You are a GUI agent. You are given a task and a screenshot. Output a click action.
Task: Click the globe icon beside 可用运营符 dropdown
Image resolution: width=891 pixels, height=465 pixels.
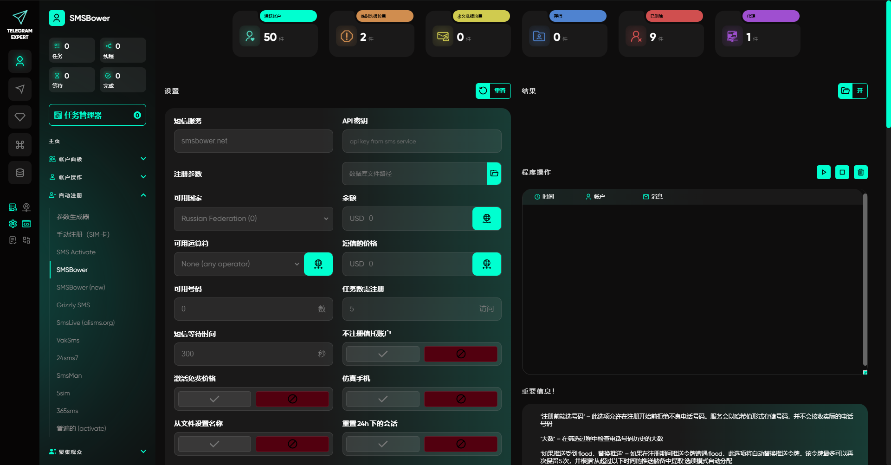click(318, 264)
